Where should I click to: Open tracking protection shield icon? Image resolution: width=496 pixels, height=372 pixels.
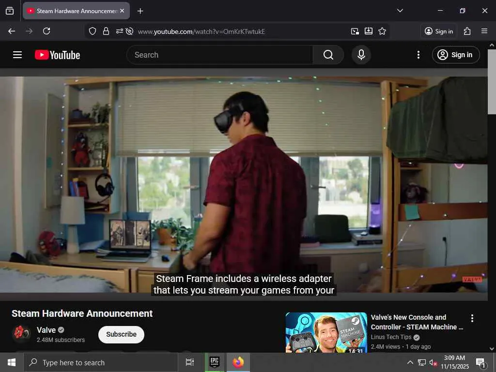93,31
